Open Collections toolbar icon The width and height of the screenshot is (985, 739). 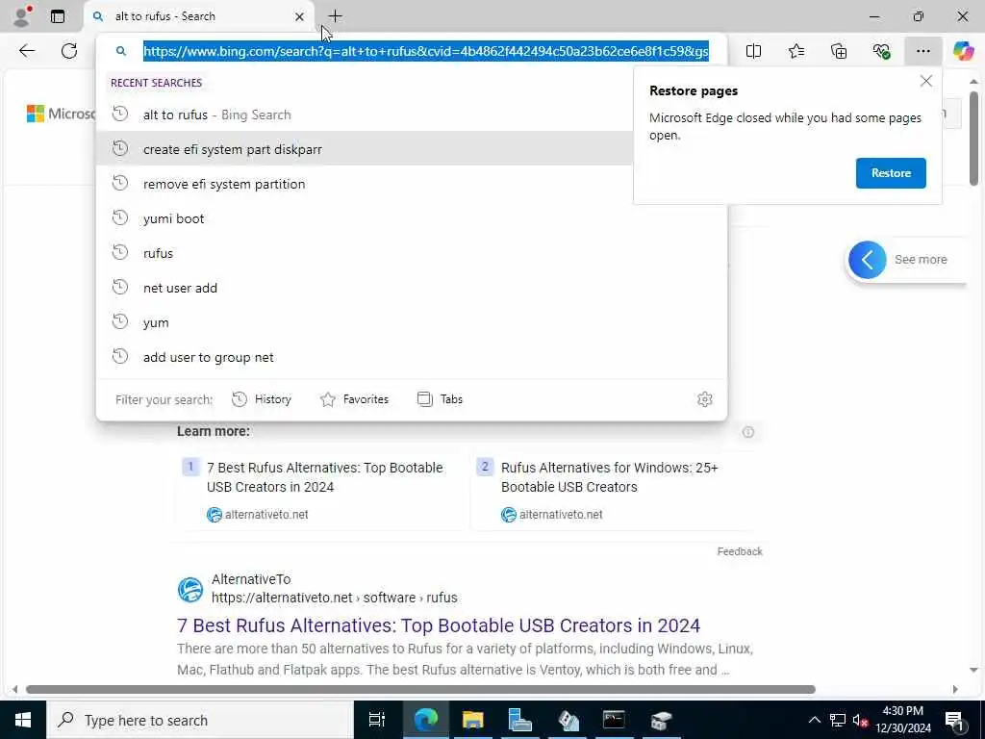pyautogui.click(x=839, y=51)
